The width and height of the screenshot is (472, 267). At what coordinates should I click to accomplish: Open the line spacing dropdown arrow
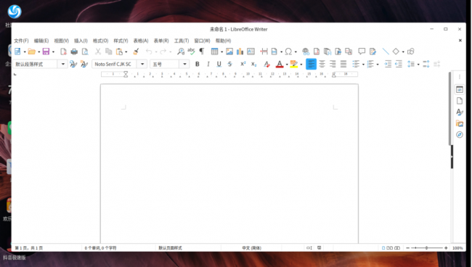[x=418, y=65]
